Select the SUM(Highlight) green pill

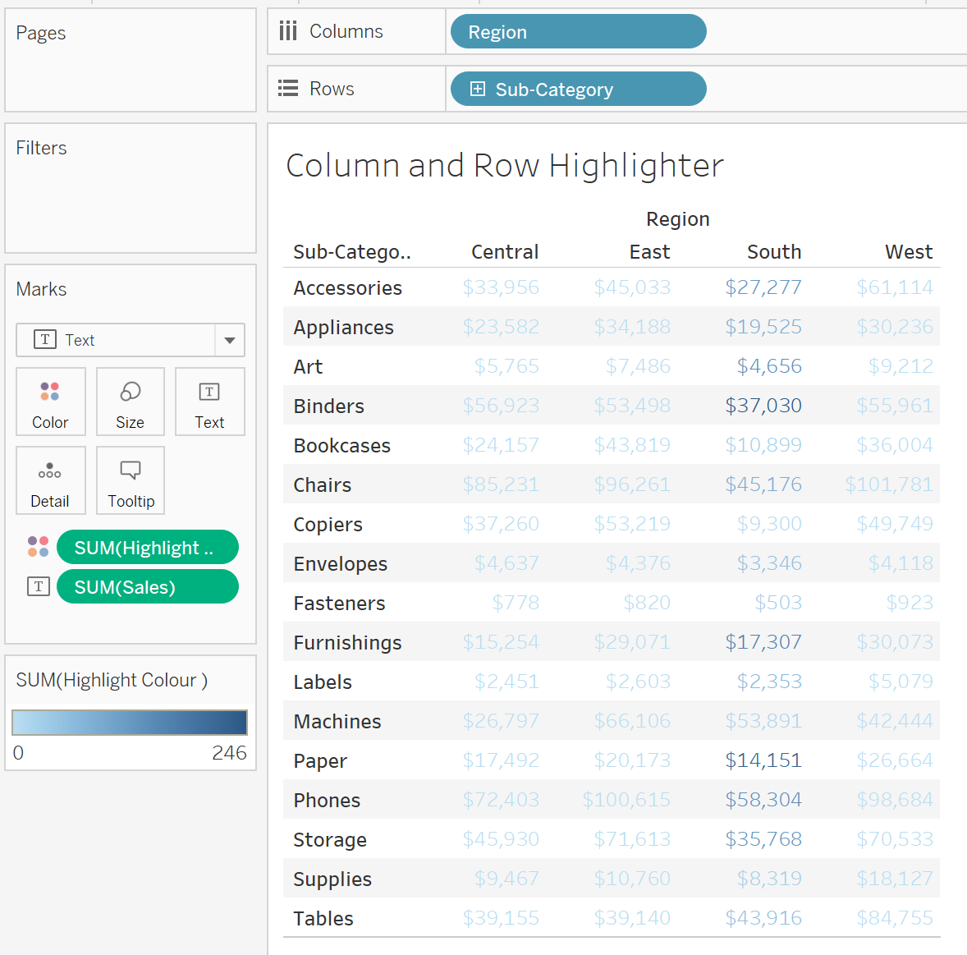click(148, 548)
